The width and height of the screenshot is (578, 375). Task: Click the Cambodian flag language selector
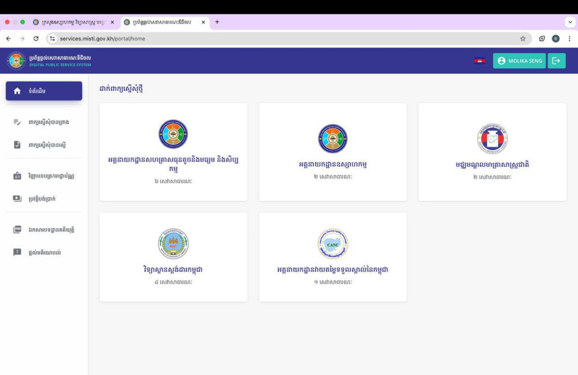479,61
